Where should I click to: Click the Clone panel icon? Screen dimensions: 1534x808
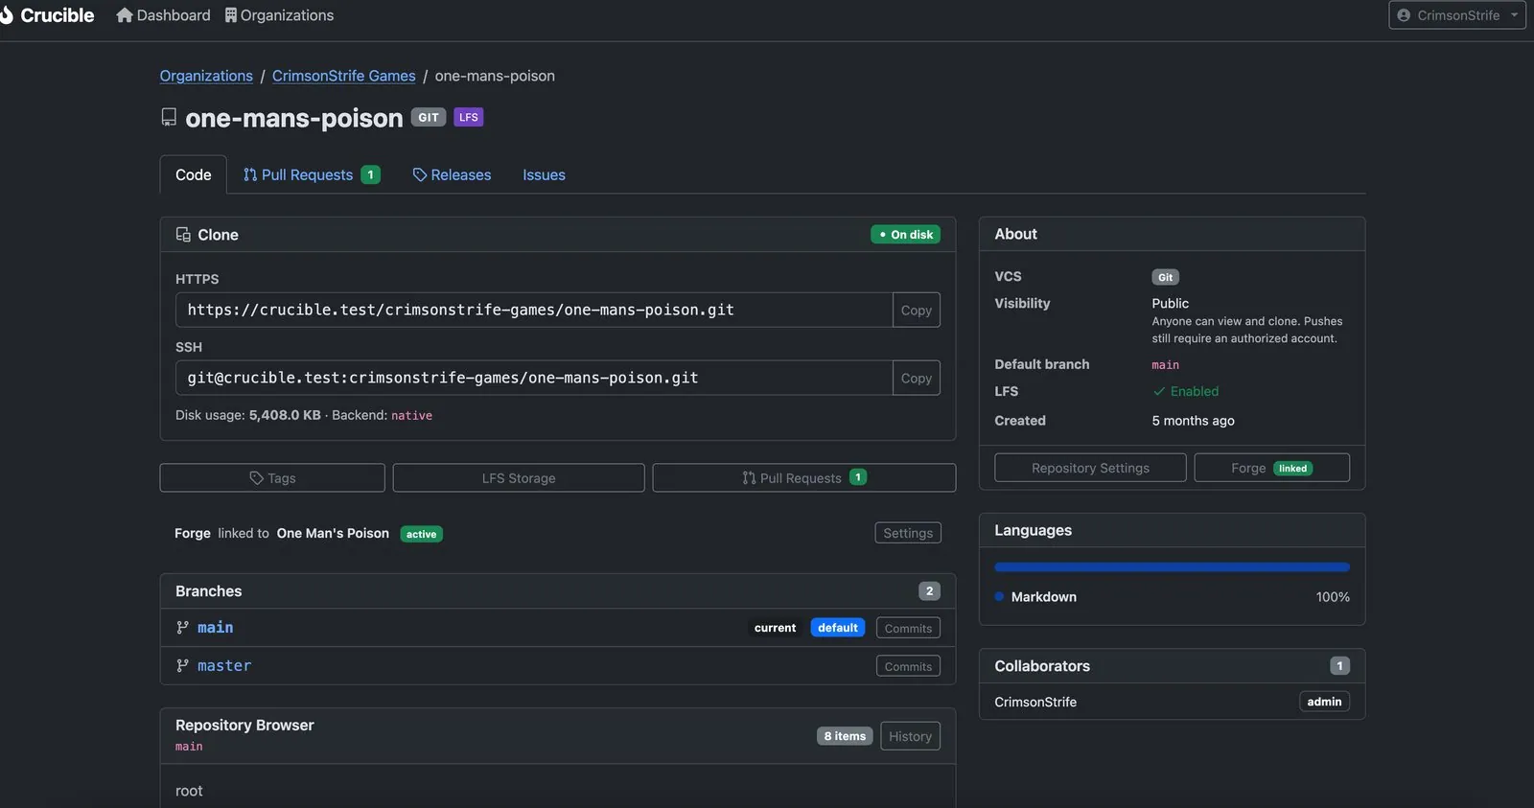pos(183,235)
